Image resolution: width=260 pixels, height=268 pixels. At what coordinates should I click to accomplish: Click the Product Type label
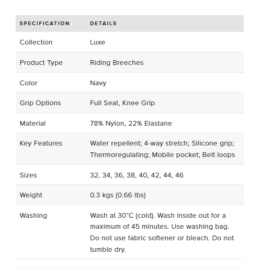tap(41, 63)
